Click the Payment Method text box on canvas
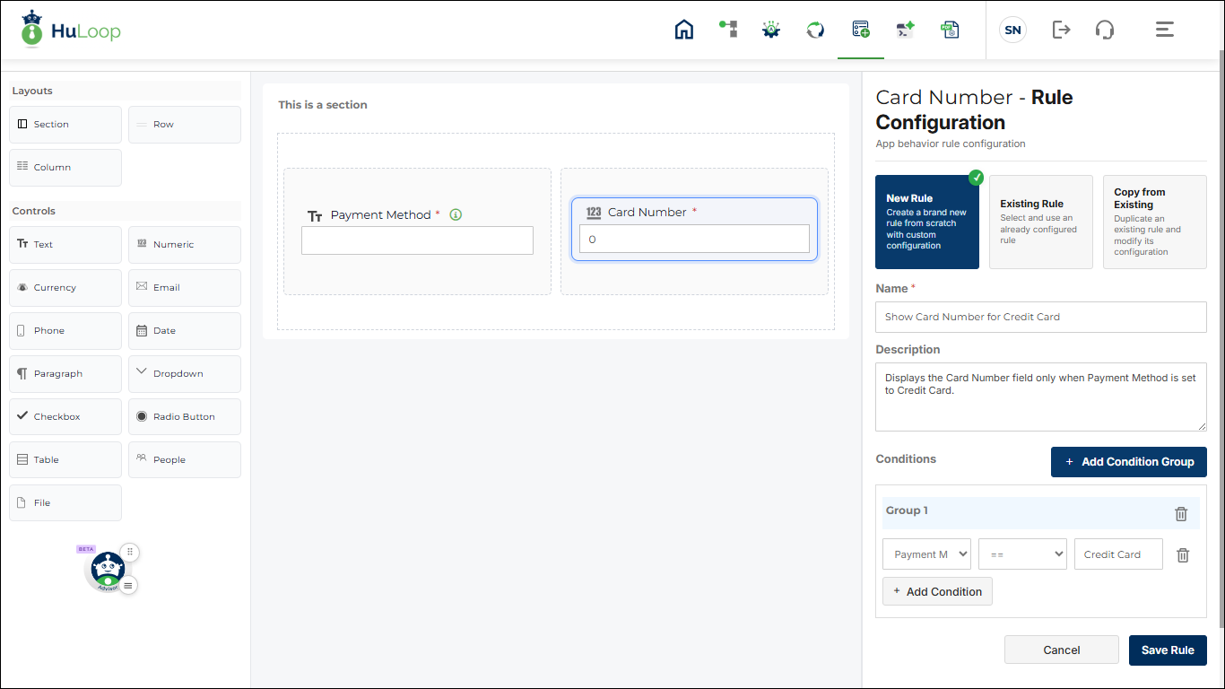The image size is (1225, 689). 417,240
